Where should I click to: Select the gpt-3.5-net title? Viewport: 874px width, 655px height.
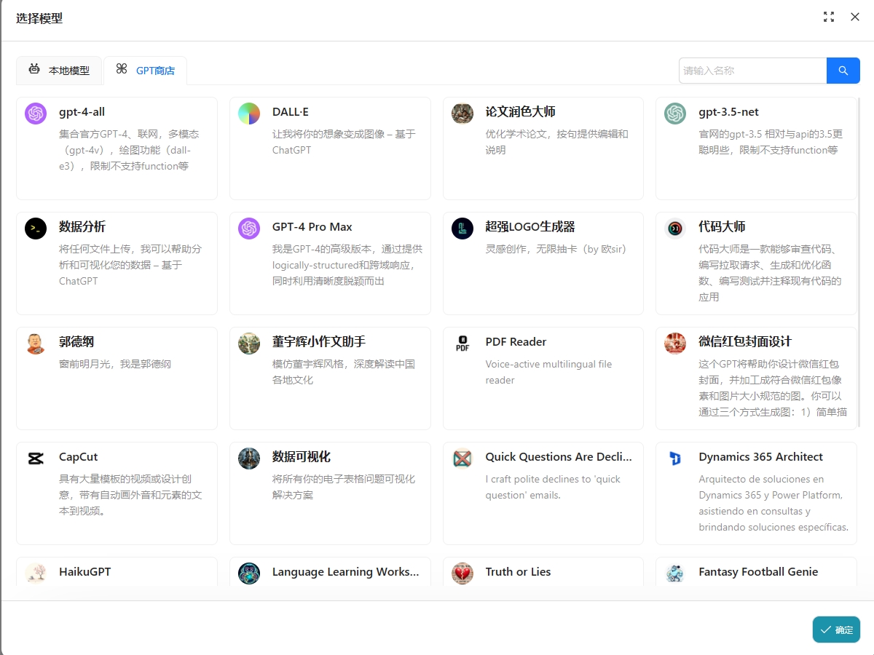coord(729,112)
